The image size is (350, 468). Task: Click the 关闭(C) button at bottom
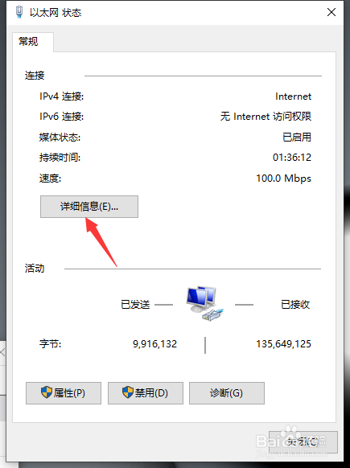click(303, 442)
